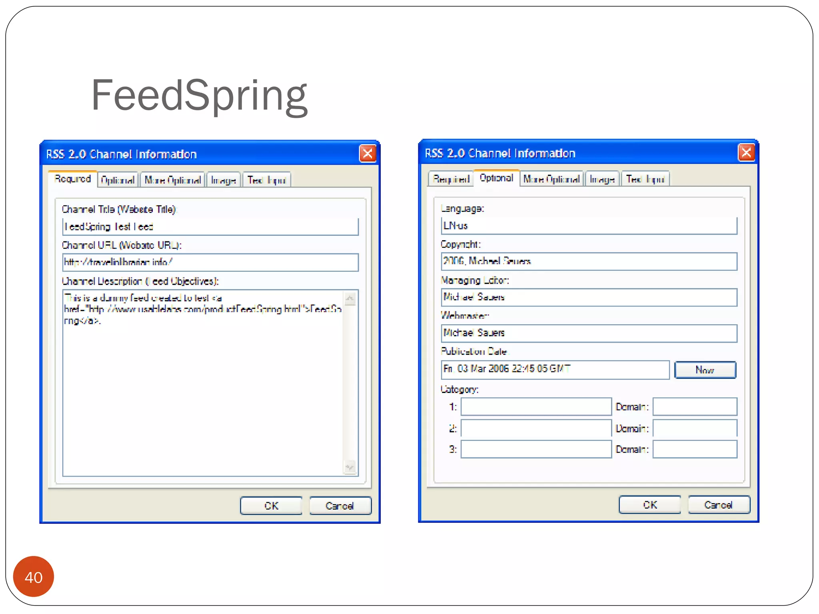
Task: Click the Language input field
Action: coord(589,225)
